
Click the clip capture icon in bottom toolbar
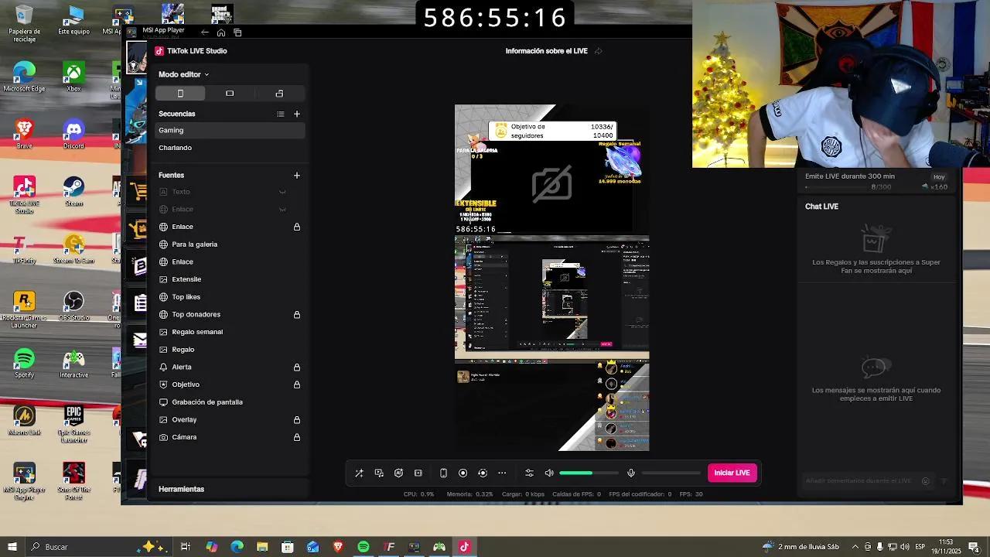[418, 473]
